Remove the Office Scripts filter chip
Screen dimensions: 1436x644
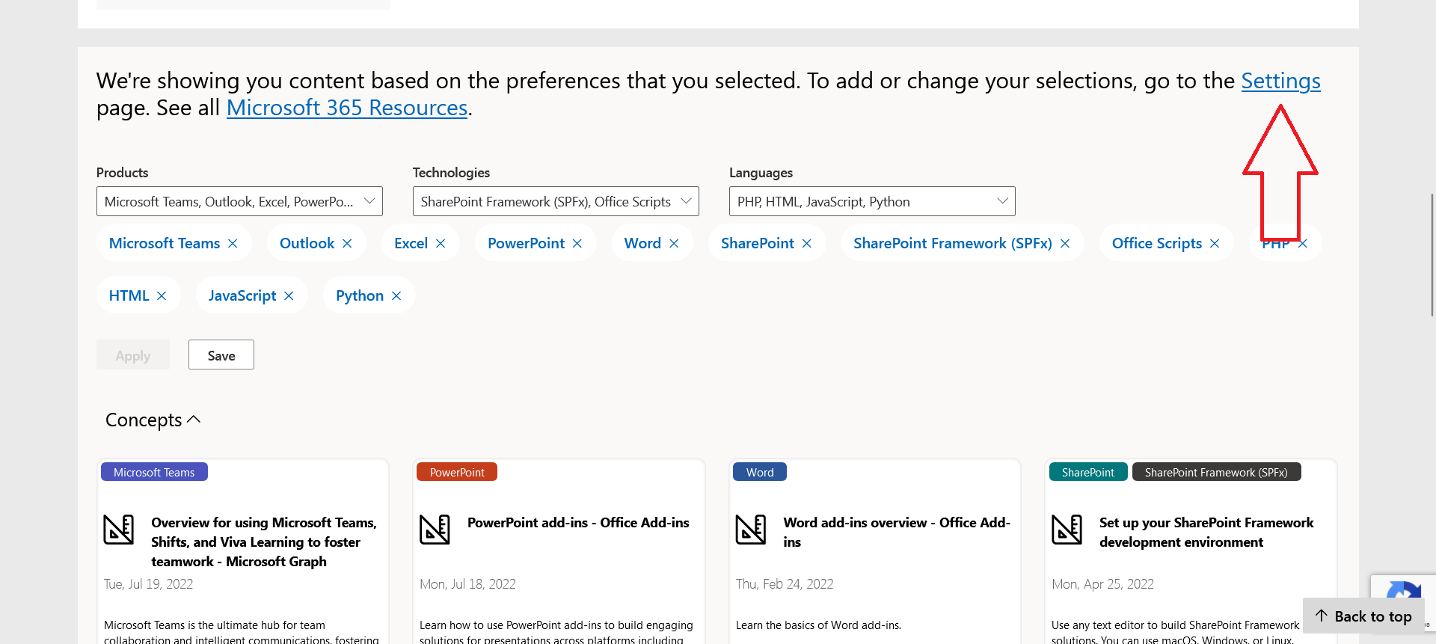(1215, 244)
